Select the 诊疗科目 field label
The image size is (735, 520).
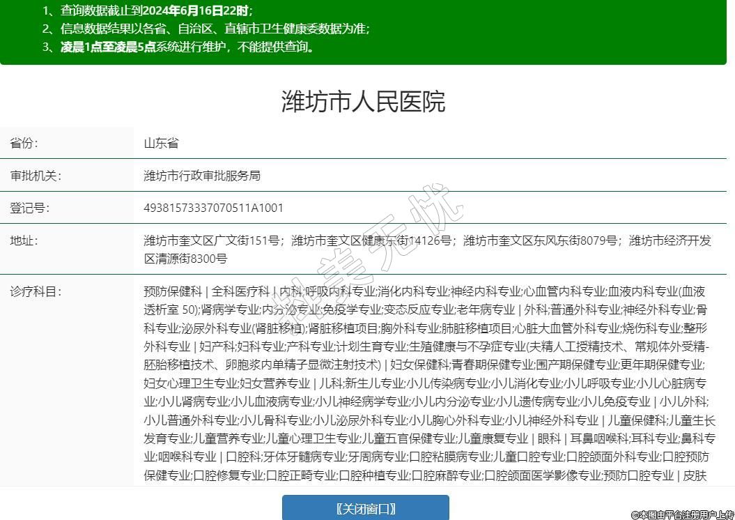point(36,291)
